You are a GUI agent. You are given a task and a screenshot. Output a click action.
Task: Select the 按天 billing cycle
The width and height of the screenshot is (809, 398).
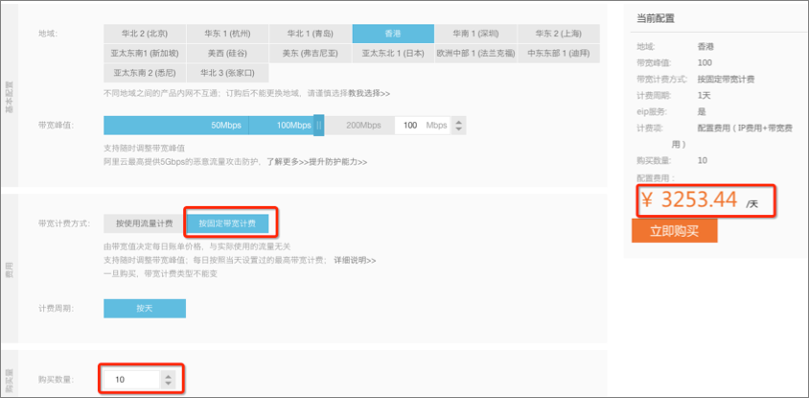145,309
